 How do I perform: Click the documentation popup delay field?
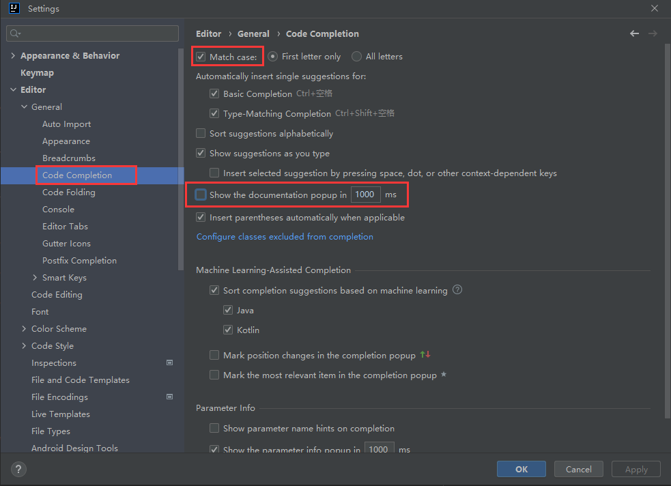click(x=365, y=195)
